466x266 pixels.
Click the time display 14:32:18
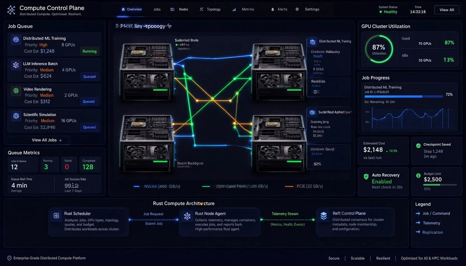pos(418,12)
